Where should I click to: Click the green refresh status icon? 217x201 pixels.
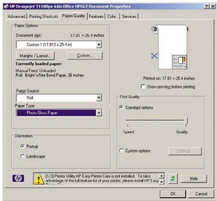(x=173, y=178)
